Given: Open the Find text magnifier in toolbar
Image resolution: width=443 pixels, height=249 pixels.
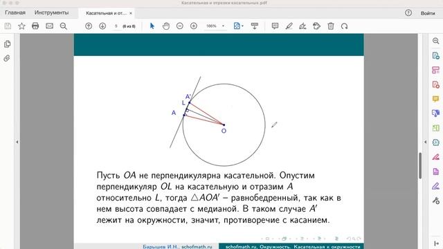Looking at the screenshot, I should pyautogui.click(x=64, y=26).
